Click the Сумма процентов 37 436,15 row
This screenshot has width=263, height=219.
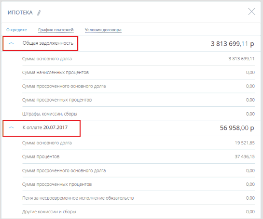click(x=138, y=156)
